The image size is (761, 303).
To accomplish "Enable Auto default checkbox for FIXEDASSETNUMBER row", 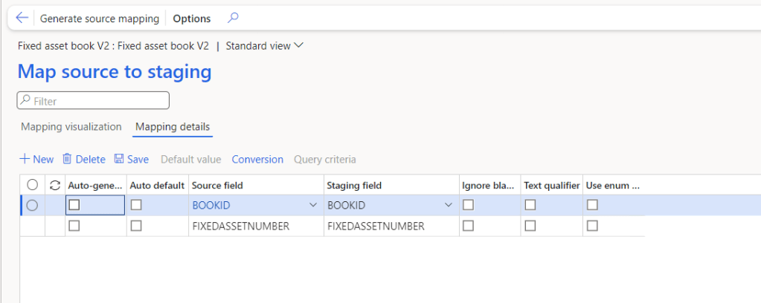I will [x=136, y=227].
